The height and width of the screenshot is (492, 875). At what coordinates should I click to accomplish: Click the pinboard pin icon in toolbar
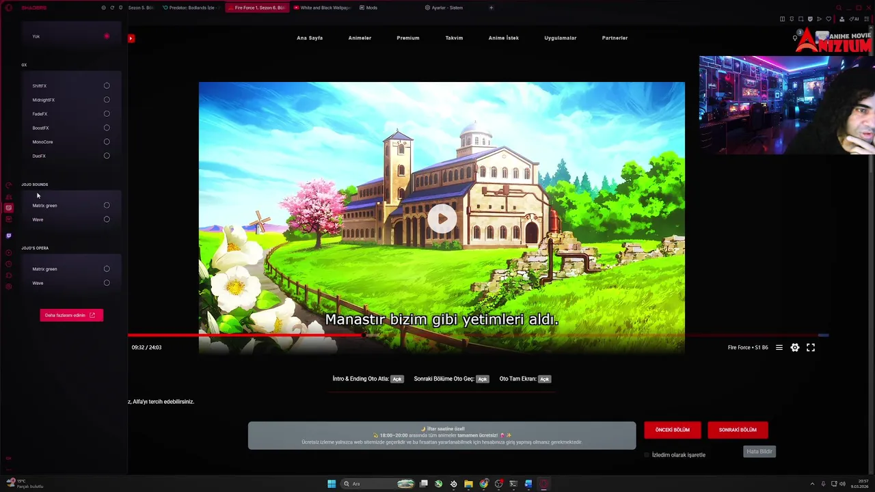click(x=792, y=19)
